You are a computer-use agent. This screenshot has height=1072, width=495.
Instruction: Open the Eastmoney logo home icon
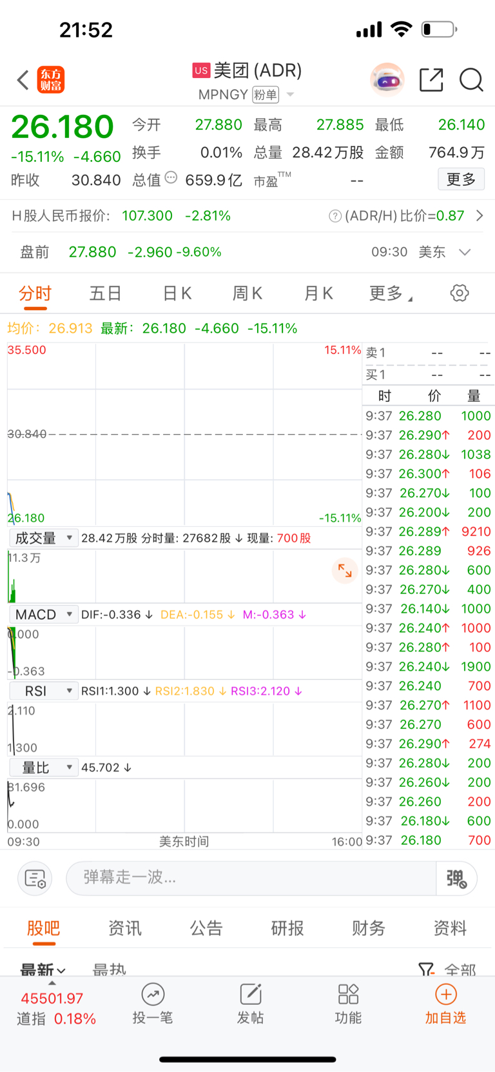click(x=51, y=80)
